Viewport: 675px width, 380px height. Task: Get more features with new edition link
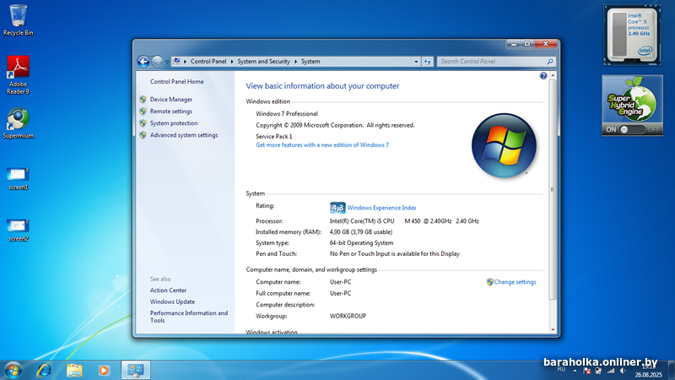(x=322, y=145)
